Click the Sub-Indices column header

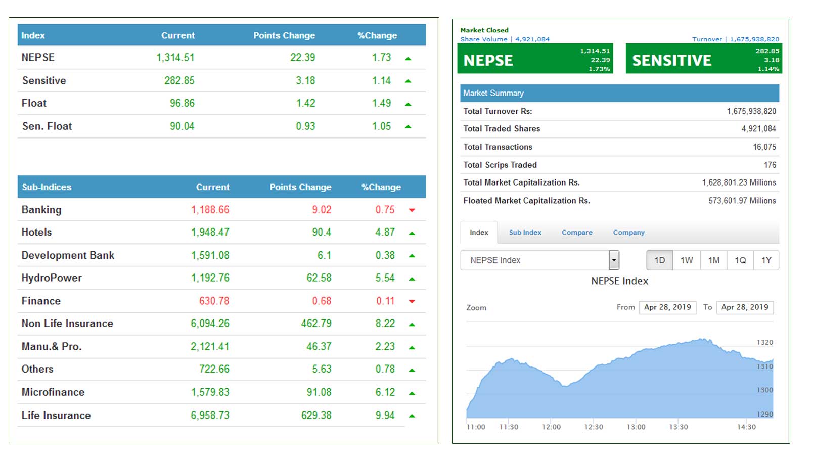(x=47, y=187)
